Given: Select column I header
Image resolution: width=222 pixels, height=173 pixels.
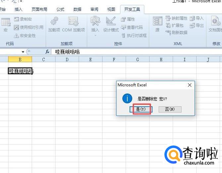Looking at the screenshot, I should coord(185,59).
